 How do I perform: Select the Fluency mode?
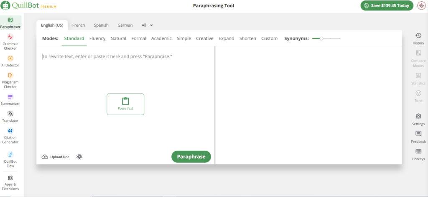pos(97,38)
